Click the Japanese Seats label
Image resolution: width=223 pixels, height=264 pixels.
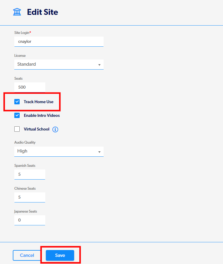26,211
